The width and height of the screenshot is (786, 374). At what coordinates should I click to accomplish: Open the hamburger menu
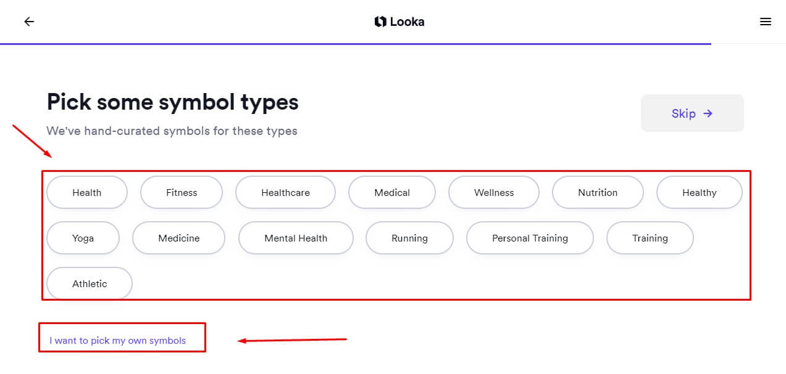766,21
